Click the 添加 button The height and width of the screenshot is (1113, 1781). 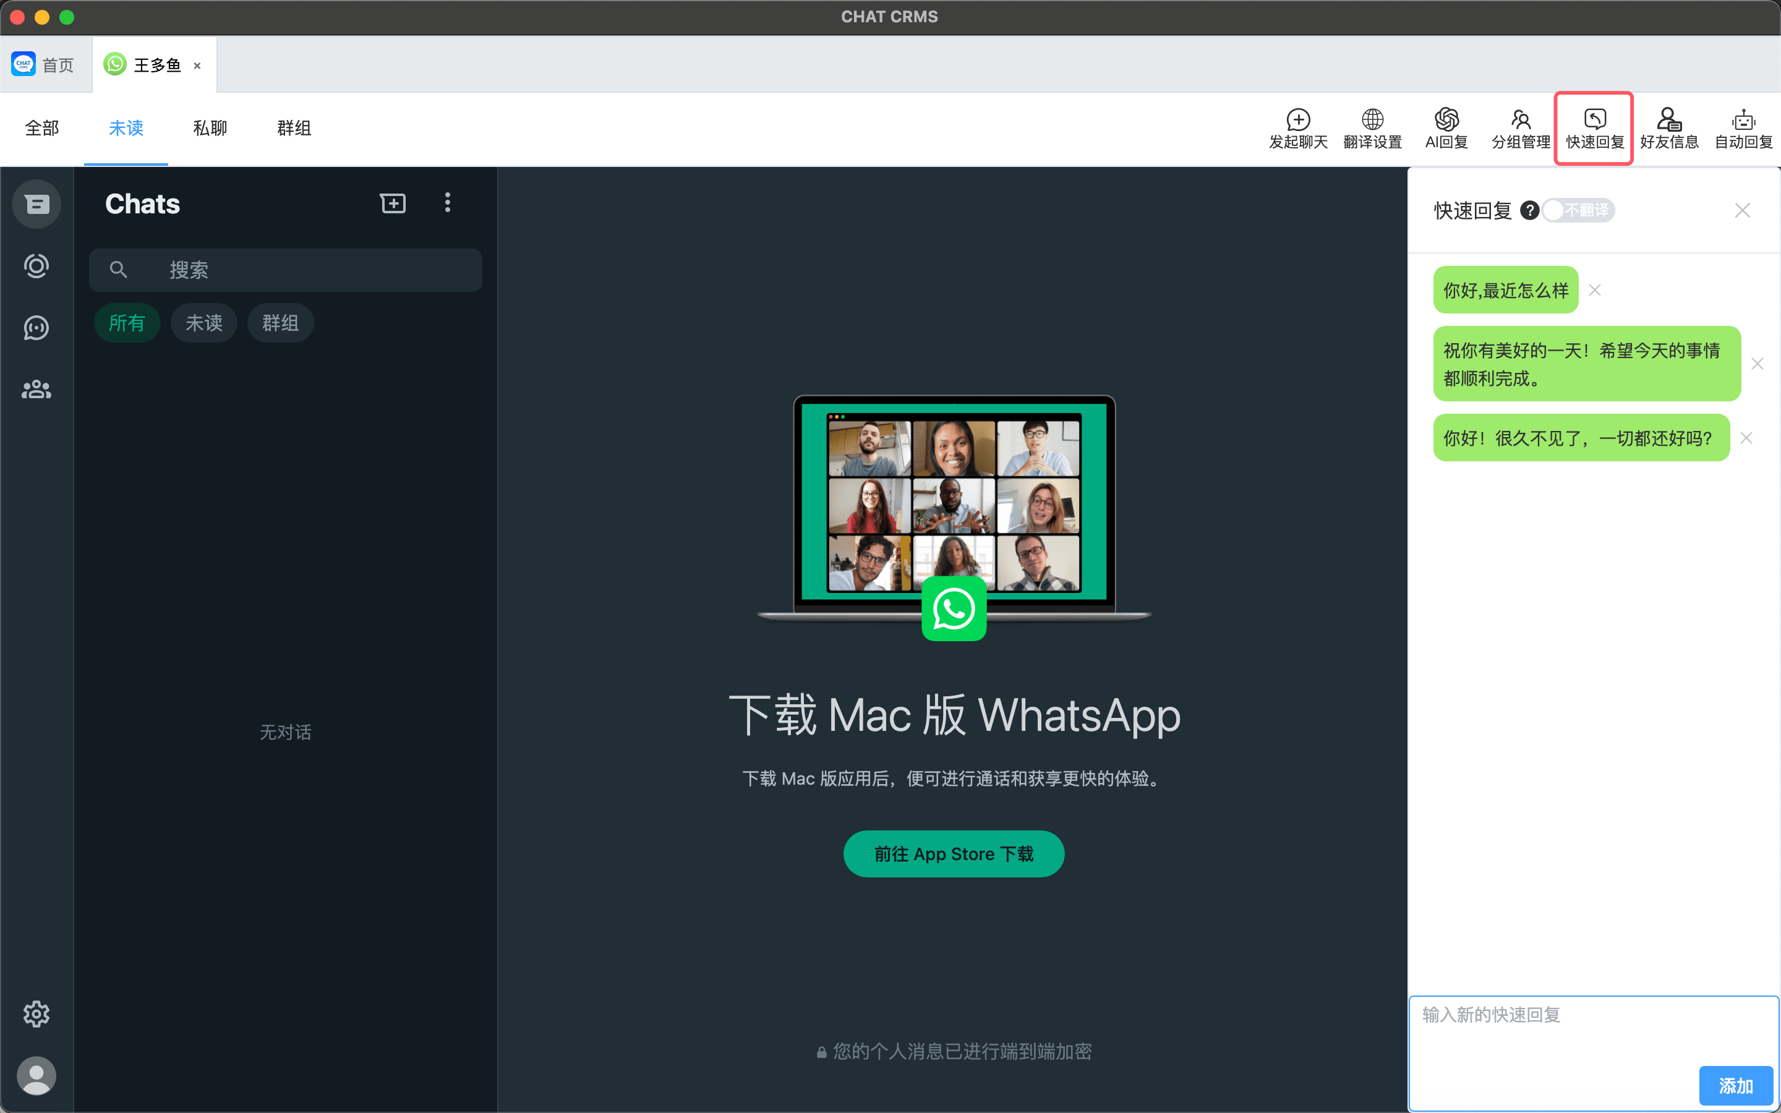[x=1735, y=1086]
